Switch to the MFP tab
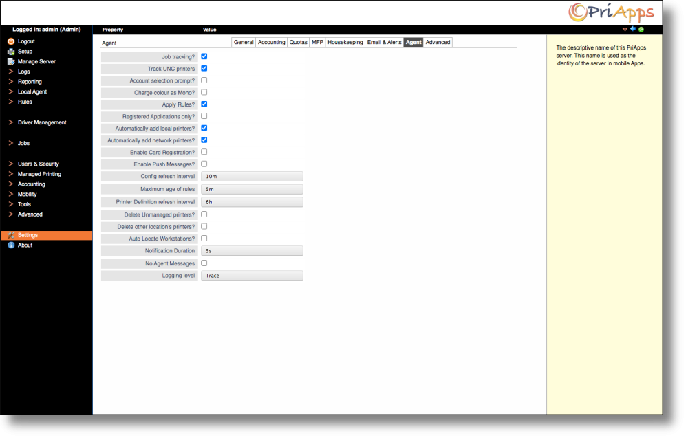Screen dimensions: 688x440 tap(317, 42)
